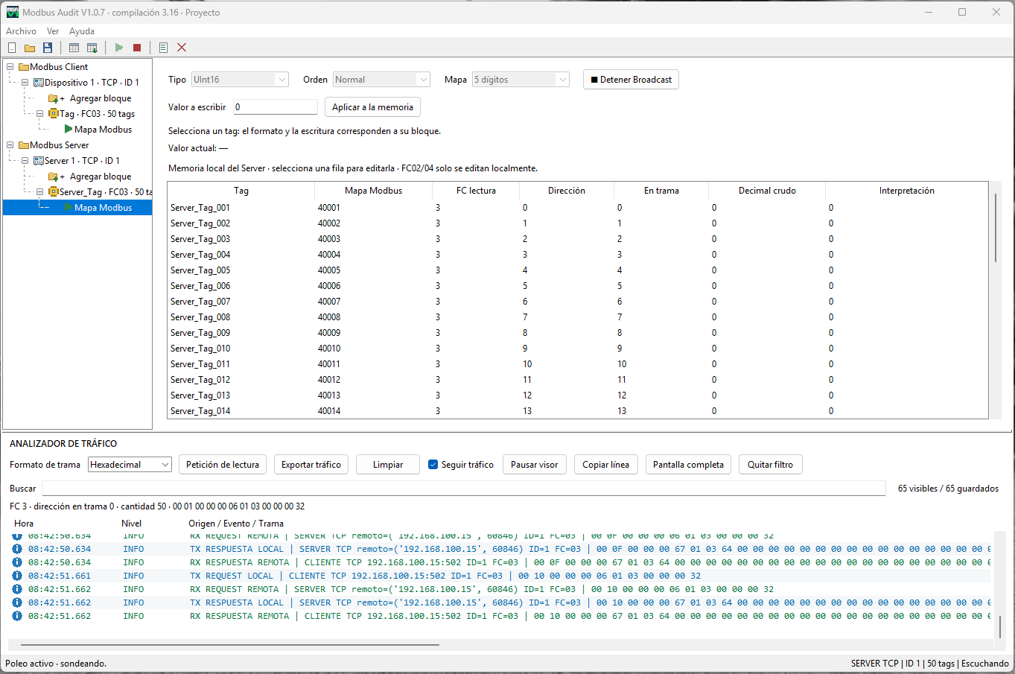Click Pantalla completa button
Image resolution: width=1015 pixels, height=674 pixels.
click(x=688, y=465)
